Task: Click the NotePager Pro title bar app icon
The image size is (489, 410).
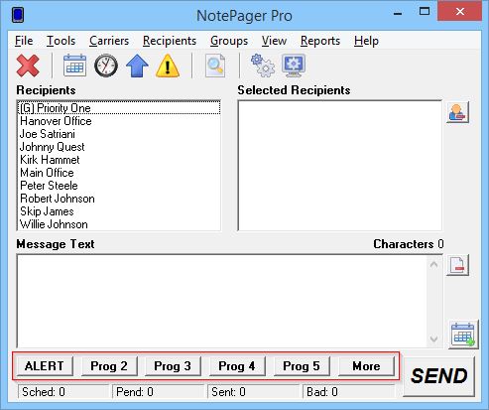Action: (x=18, y=15)
